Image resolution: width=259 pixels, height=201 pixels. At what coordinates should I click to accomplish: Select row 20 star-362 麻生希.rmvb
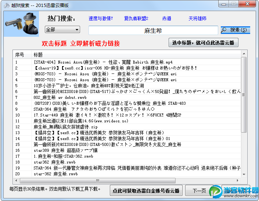click(127, 174)
